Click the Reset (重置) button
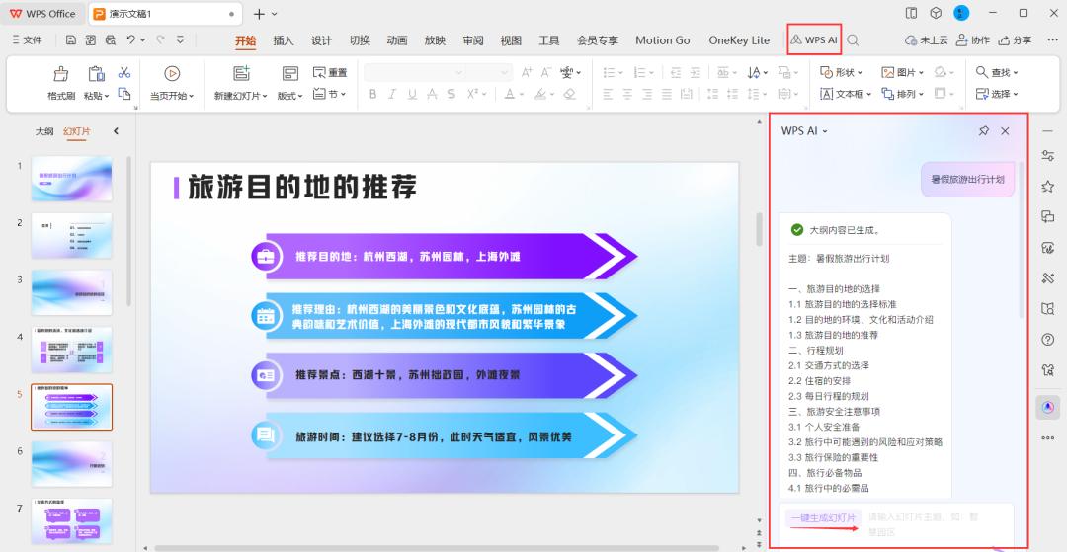This screenshot has height=552, width=1067. [x=330, y=73]
